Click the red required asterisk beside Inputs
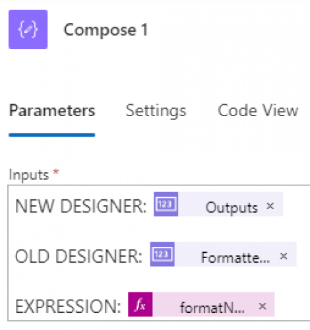 (56, 172)
